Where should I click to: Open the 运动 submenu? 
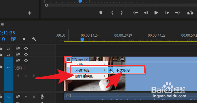coord(87,64)
